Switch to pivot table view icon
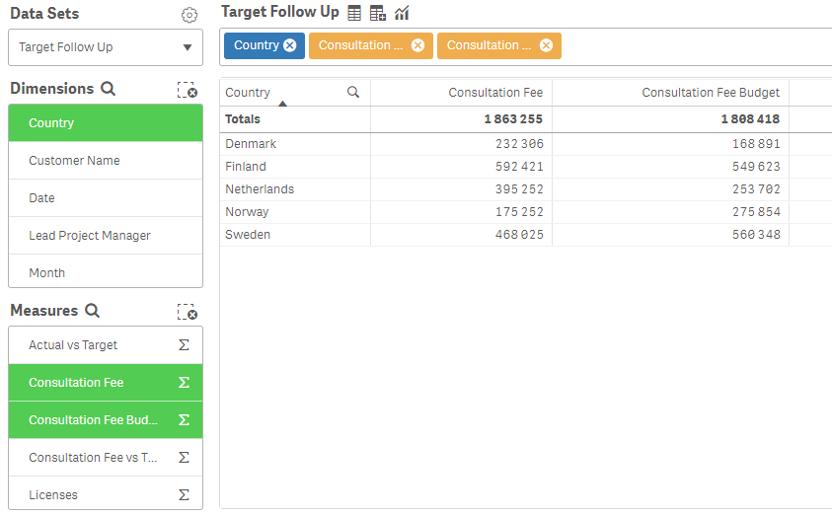The height and width of the screenshot is (516, 832). coord(377,13)
